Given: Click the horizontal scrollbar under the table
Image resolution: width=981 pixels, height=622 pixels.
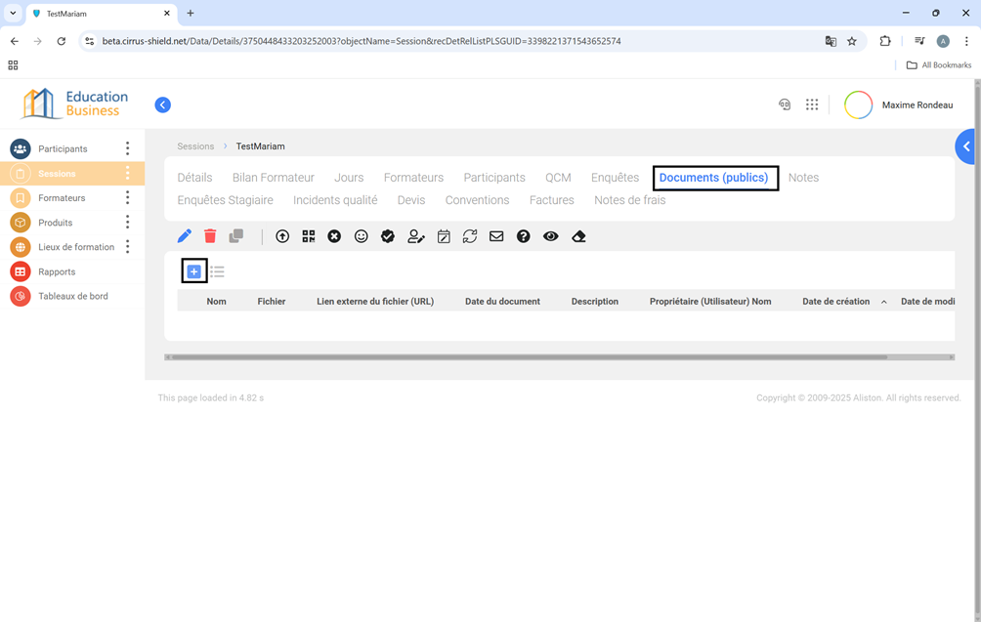Looking at the screenshot, I should 528,357.
